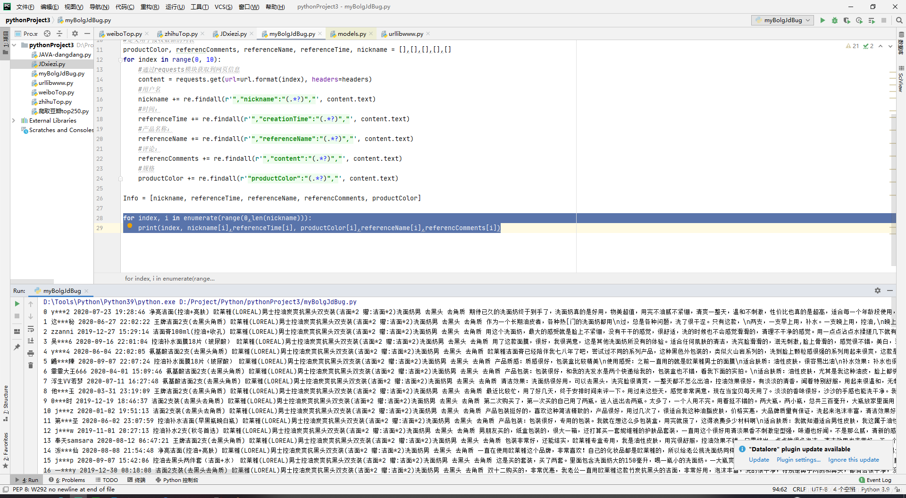This screenshot has width=906, height=498.
Task: Collapse the pythonProject3 tree node
Action: [x=14, y=45]
